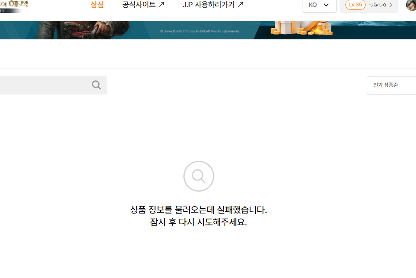Click the down arrow in KO selector
The height and width of the screenshot is (278, 416).
(326, 5)
